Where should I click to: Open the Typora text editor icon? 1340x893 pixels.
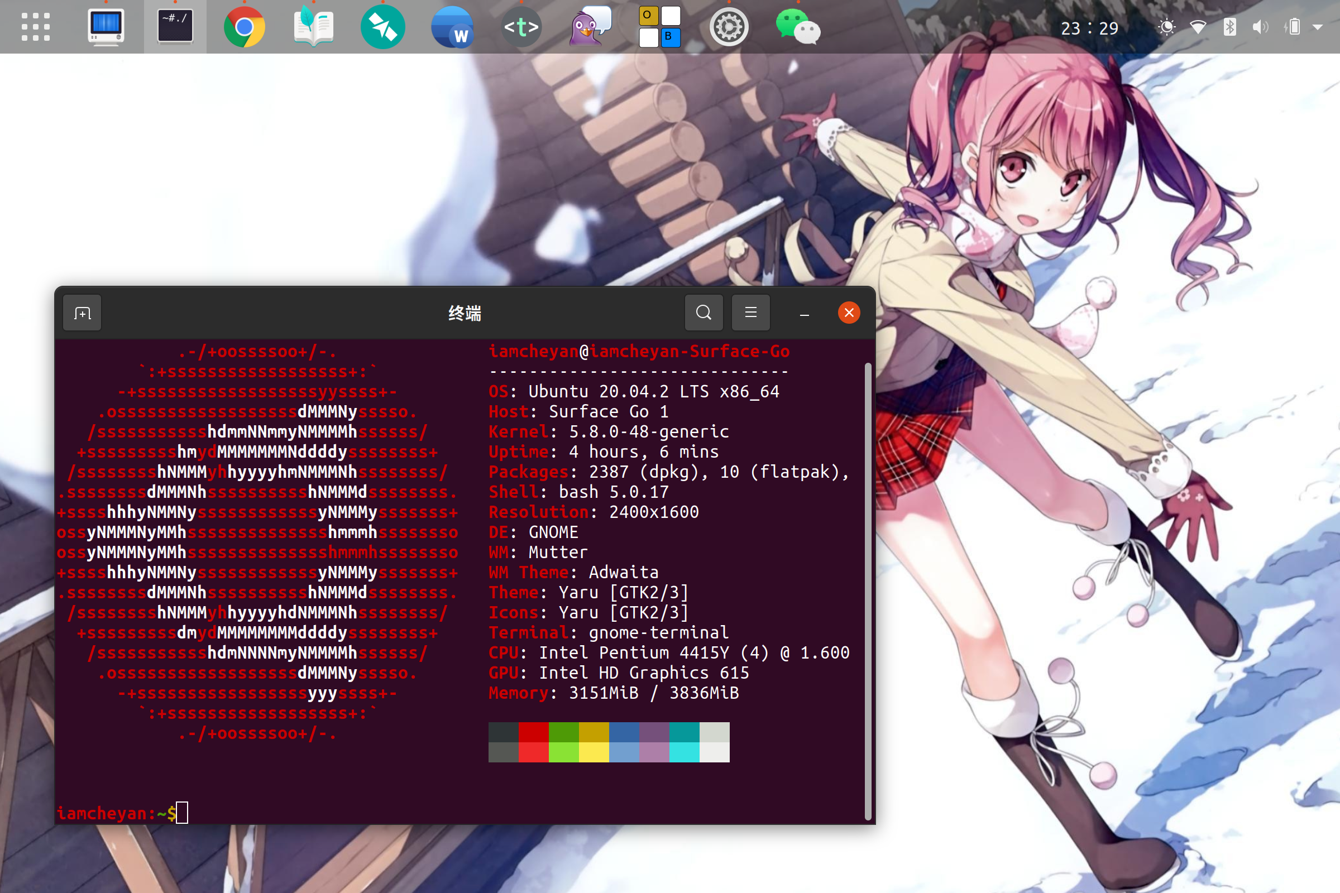pos(521,27)
